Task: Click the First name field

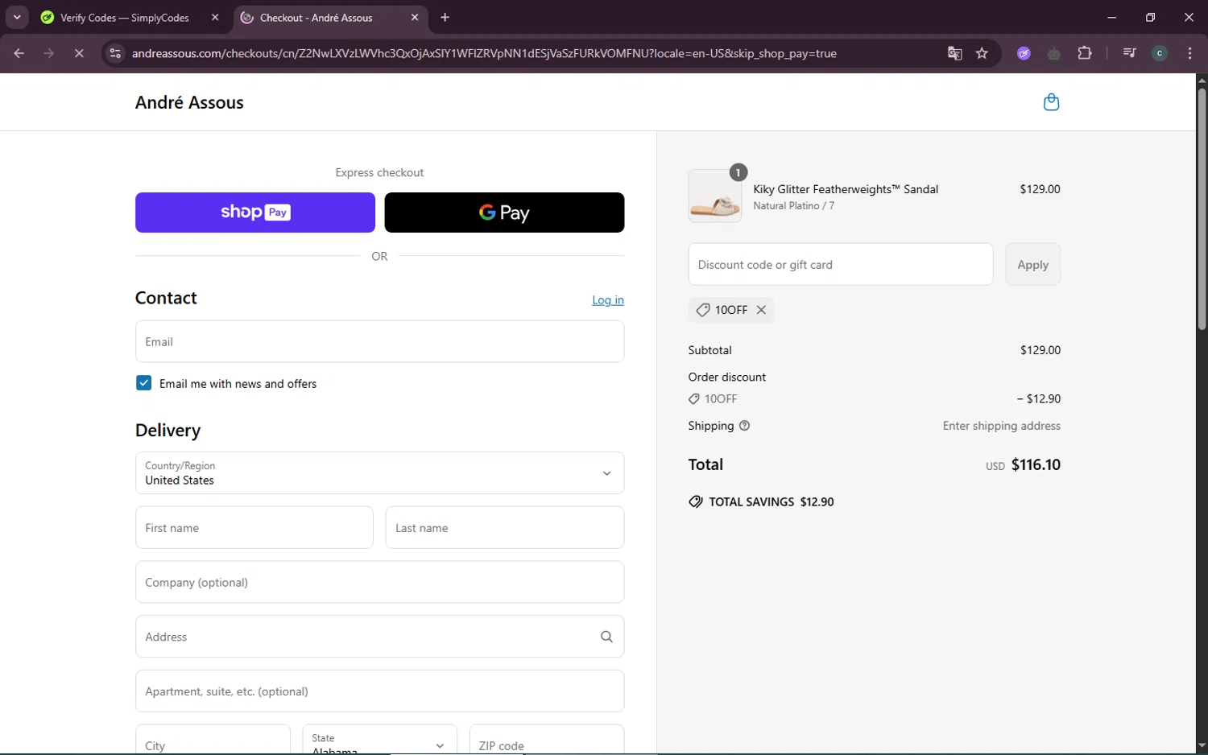Action: coord(254,527)
